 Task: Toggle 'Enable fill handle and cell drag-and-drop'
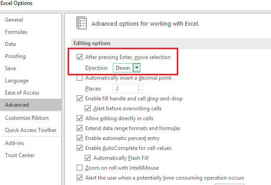80,99
